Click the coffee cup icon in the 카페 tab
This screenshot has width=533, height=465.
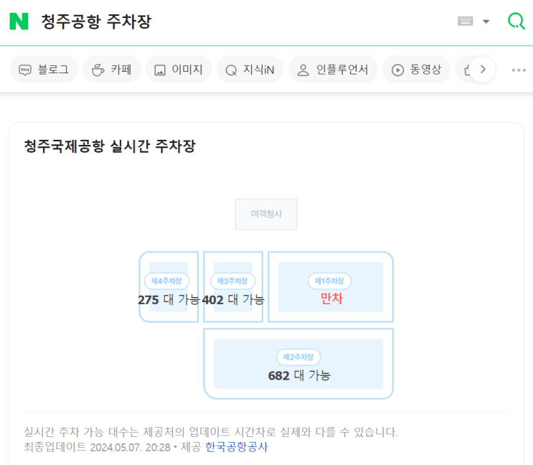tap(98, 70)
